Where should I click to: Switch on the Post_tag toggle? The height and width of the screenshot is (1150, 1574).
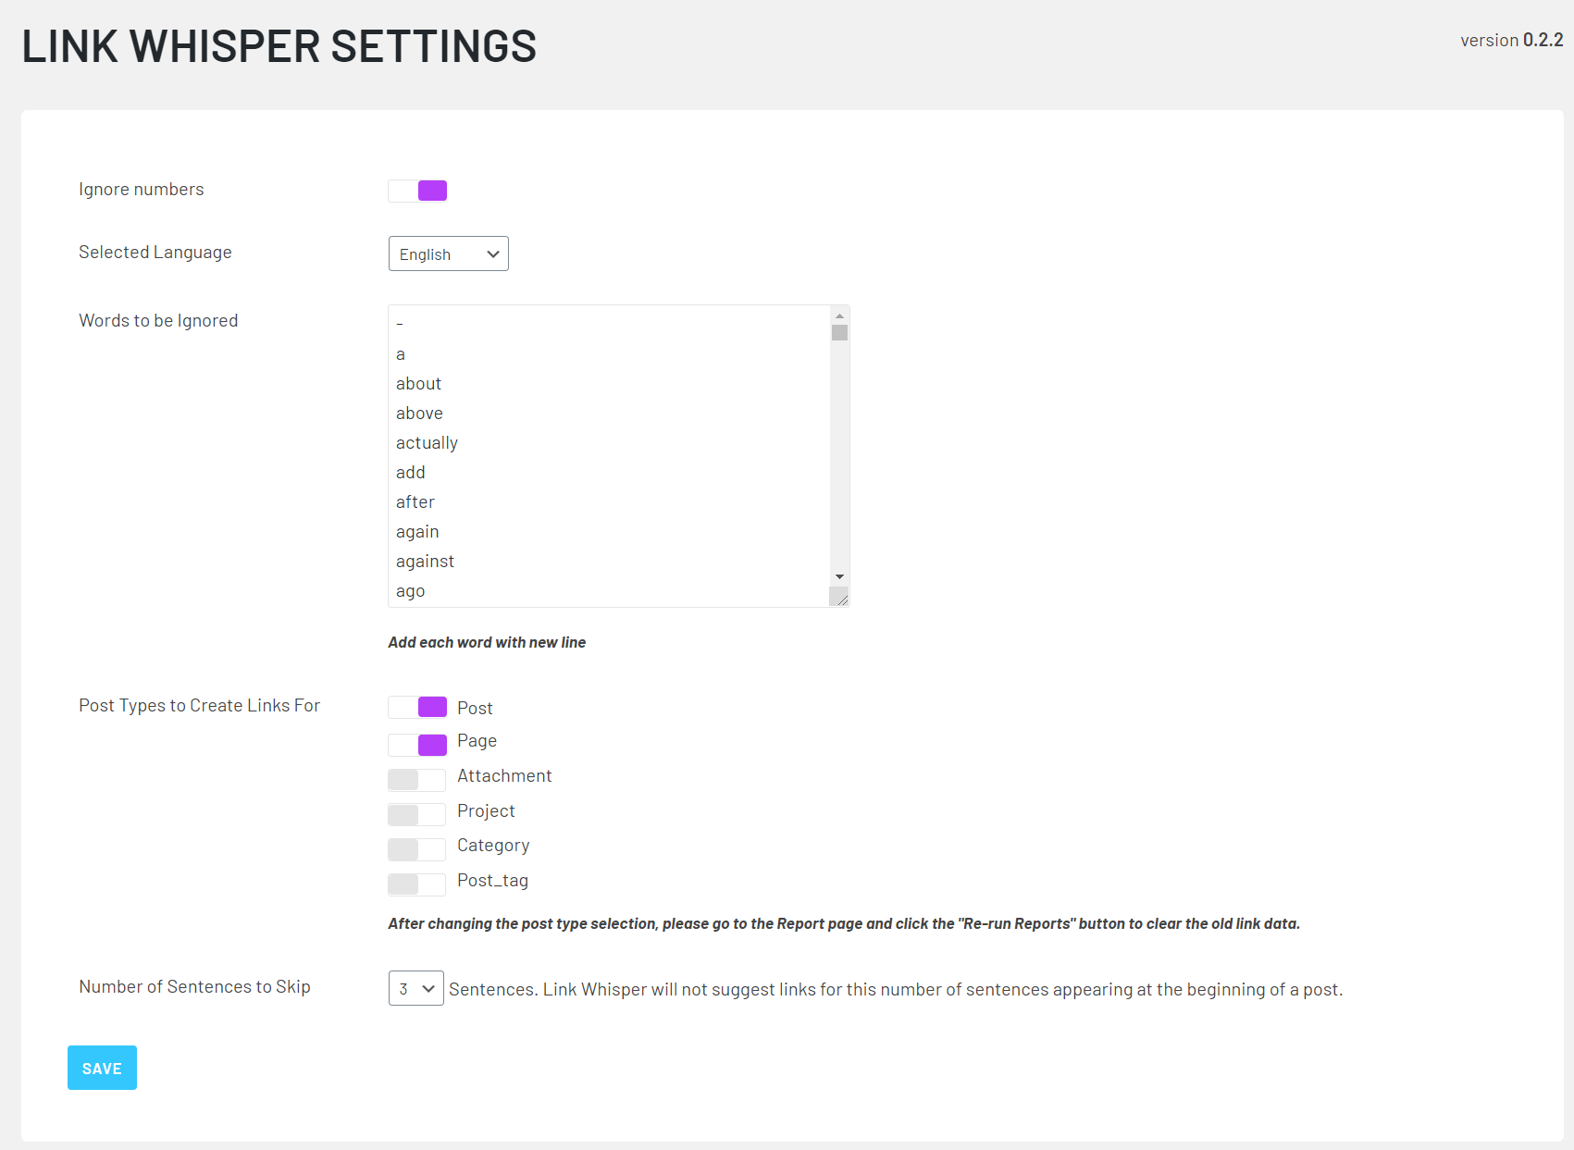click(x=416, y=884)
